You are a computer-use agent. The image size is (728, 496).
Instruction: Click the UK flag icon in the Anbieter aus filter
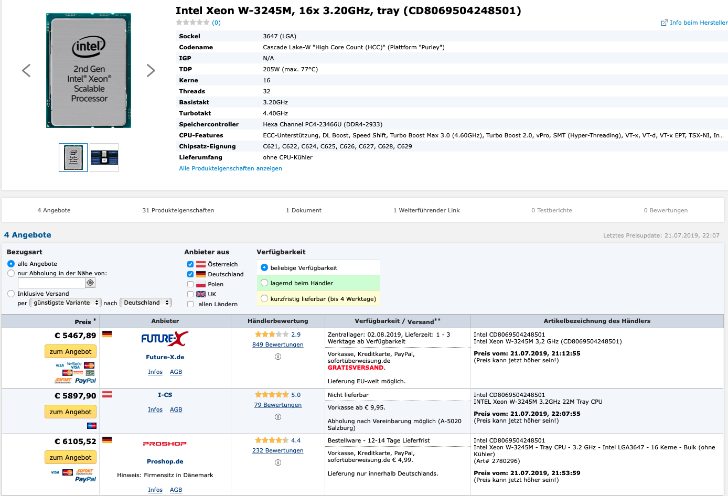click(201, 294)
